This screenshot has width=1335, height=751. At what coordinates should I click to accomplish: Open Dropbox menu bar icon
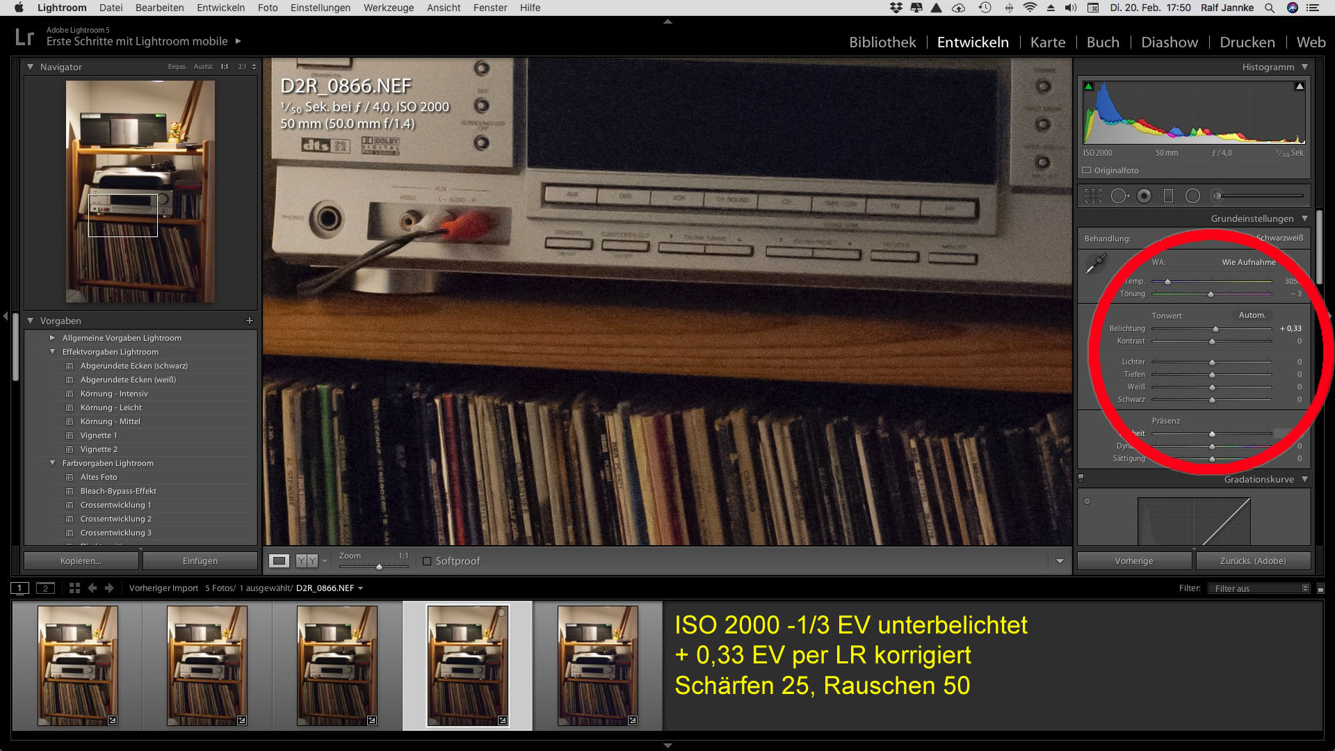point(896,8)
